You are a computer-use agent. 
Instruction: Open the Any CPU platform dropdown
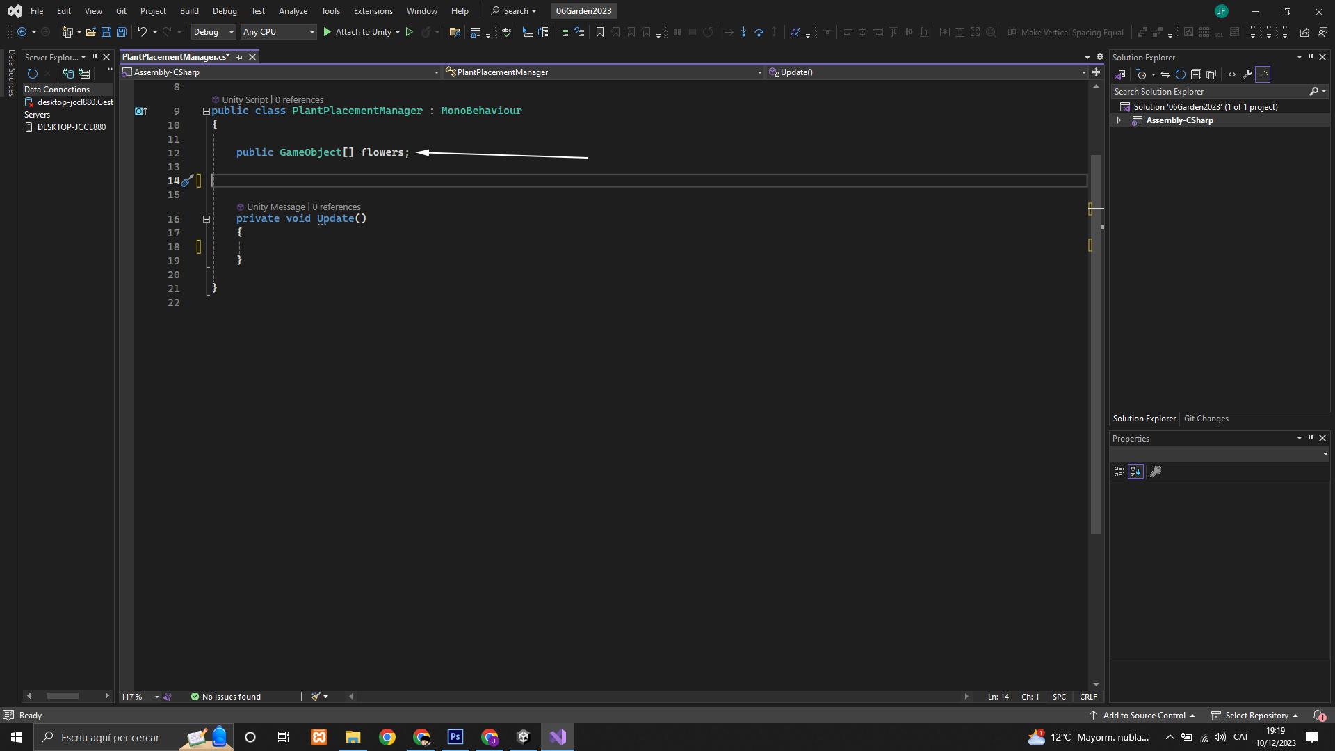[x=278, y=32]
